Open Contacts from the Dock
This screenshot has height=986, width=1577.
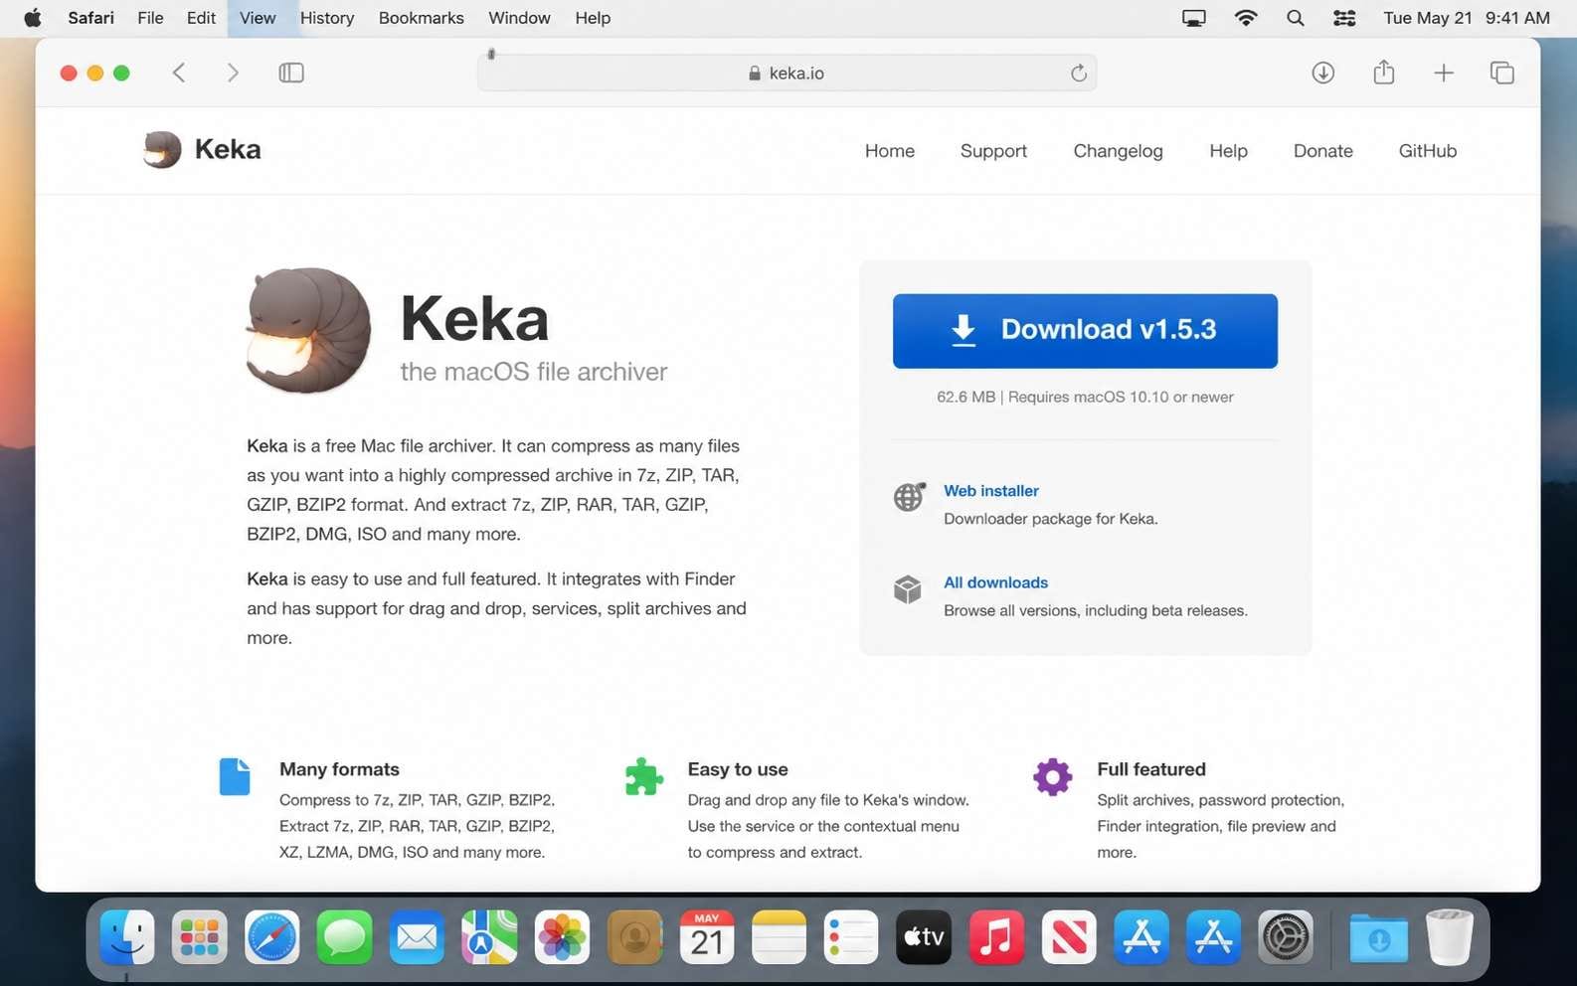coord(634,936)
